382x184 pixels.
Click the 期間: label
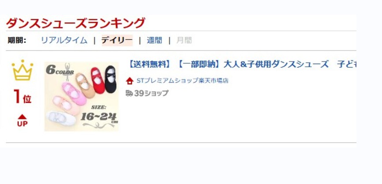point(17,40)
